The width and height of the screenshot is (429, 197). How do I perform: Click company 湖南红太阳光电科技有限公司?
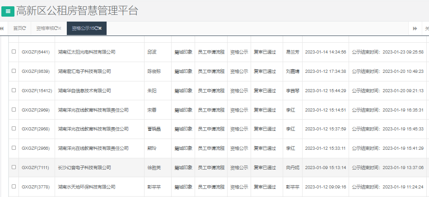click(87, 52)
